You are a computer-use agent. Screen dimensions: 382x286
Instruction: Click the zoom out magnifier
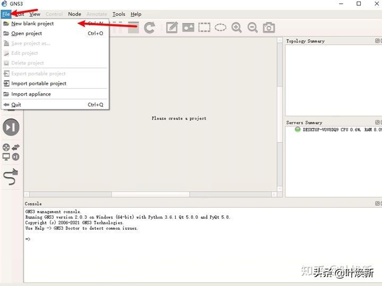tap(253, 28)
